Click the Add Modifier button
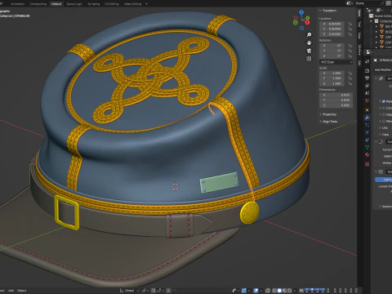Viewport: 392px width, 294px height. tap(383, 70)
